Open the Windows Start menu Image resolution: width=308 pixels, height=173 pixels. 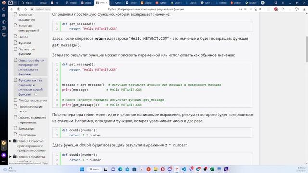click(x=82, y=169)
